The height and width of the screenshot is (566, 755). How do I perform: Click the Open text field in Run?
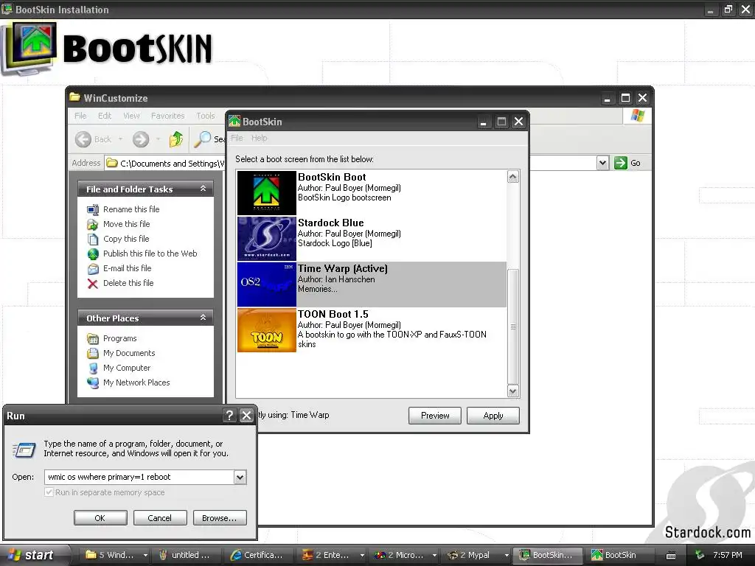point(139,477)
